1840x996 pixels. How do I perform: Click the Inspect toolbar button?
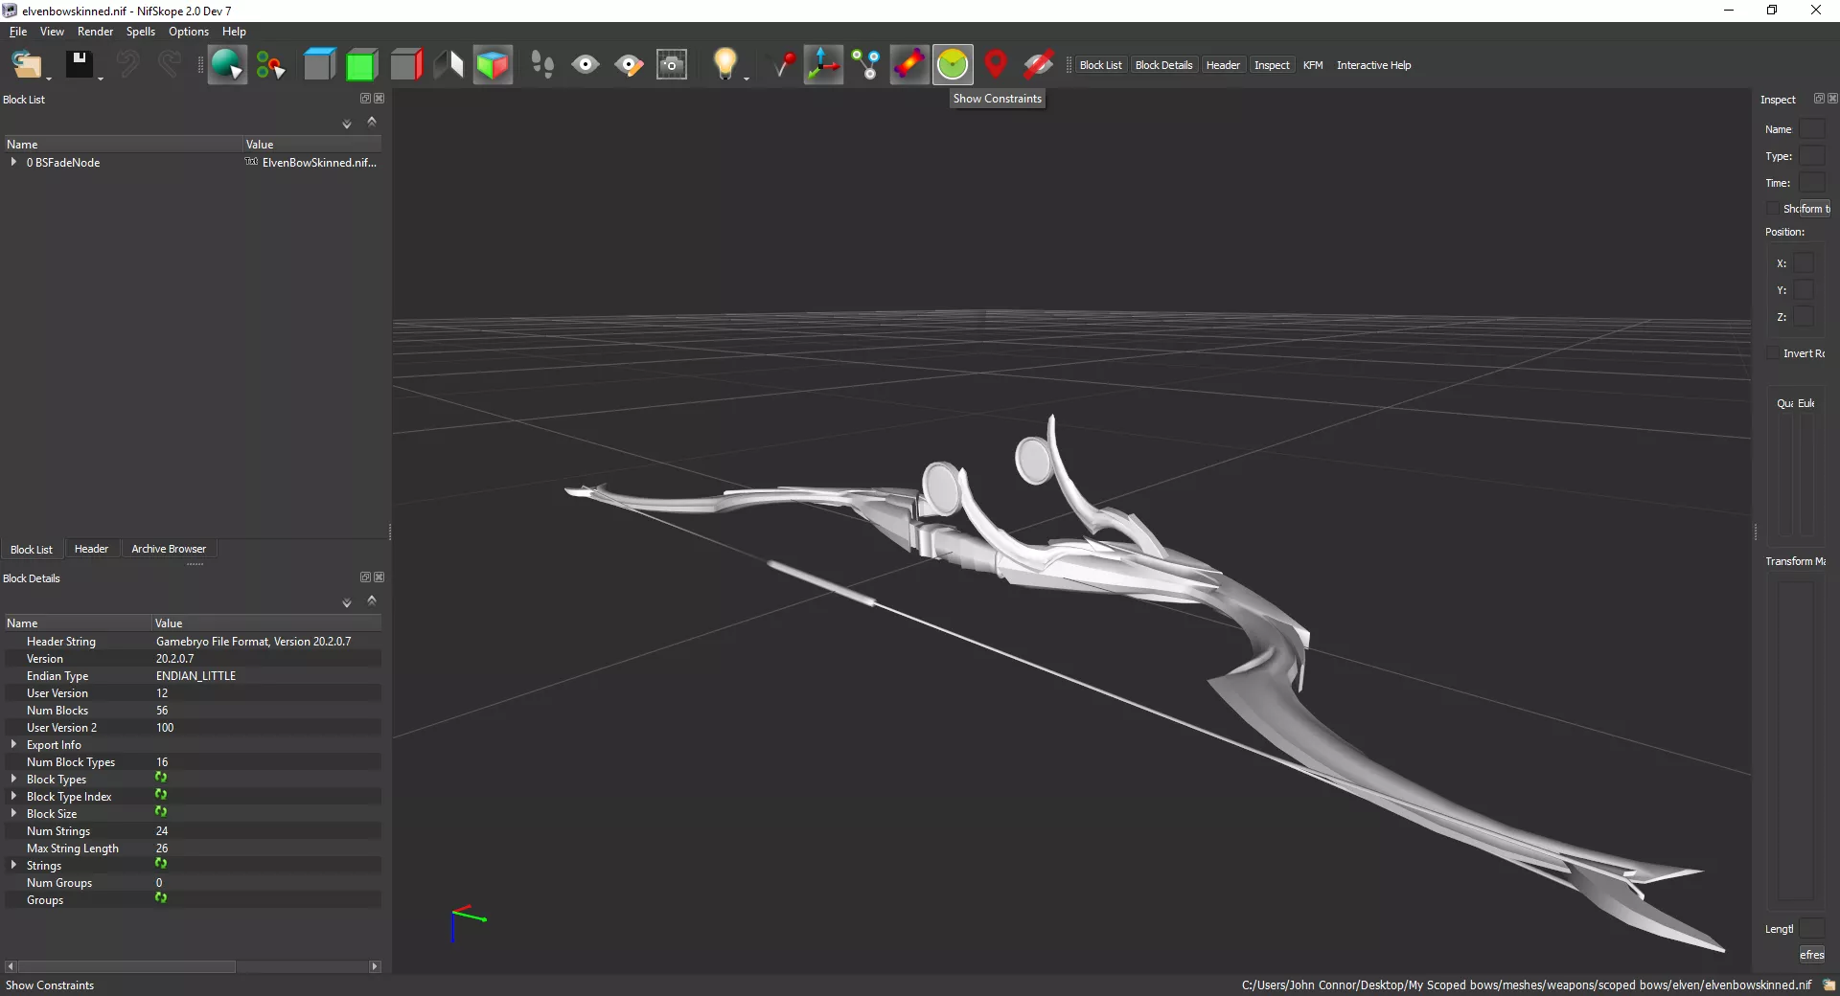pyautogui.click(x=1272, y=65)
